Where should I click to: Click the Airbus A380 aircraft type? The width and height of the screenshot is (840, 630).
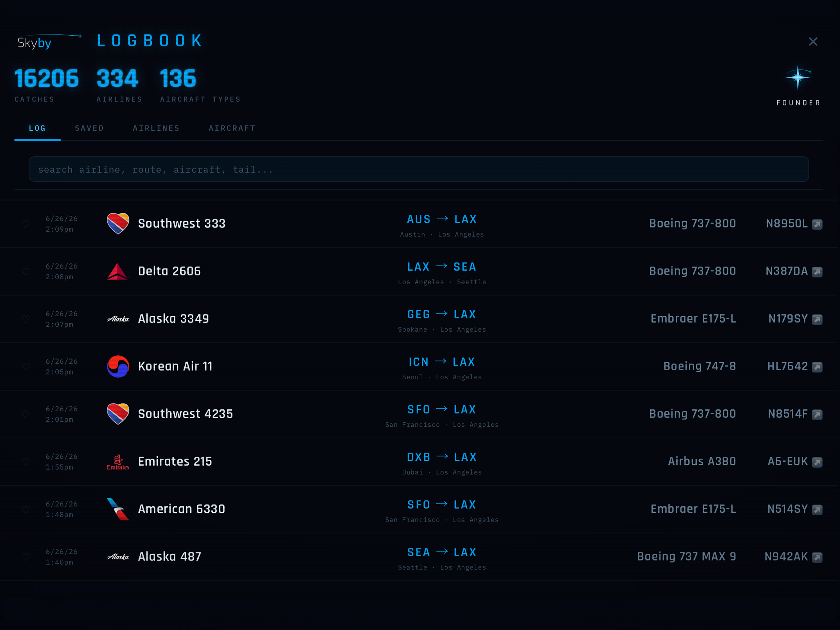coord(702,461)
